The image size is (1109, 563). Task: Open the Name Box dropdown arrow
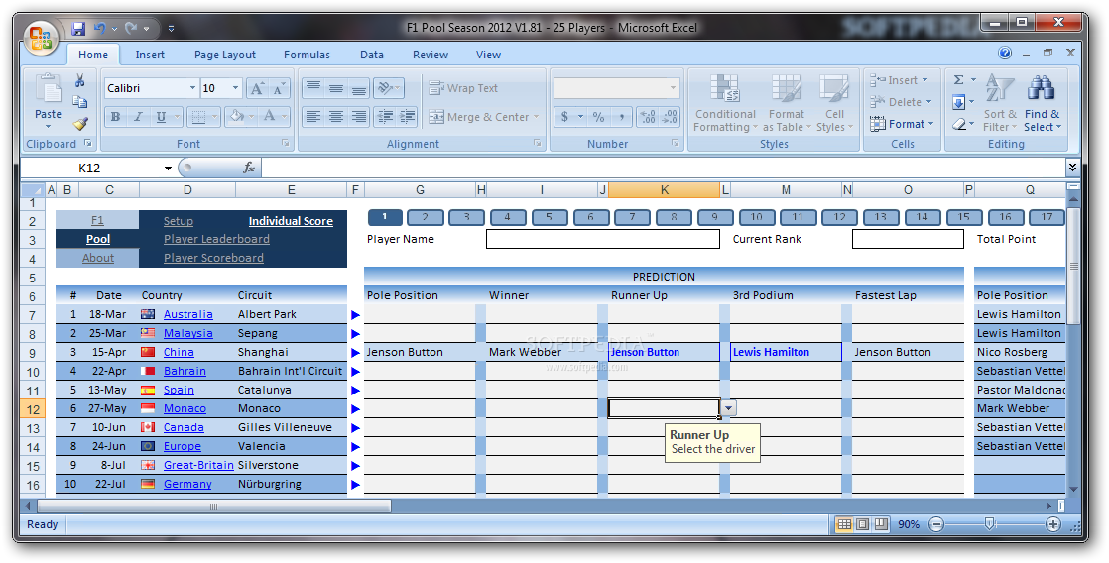[x=168, y=169]
